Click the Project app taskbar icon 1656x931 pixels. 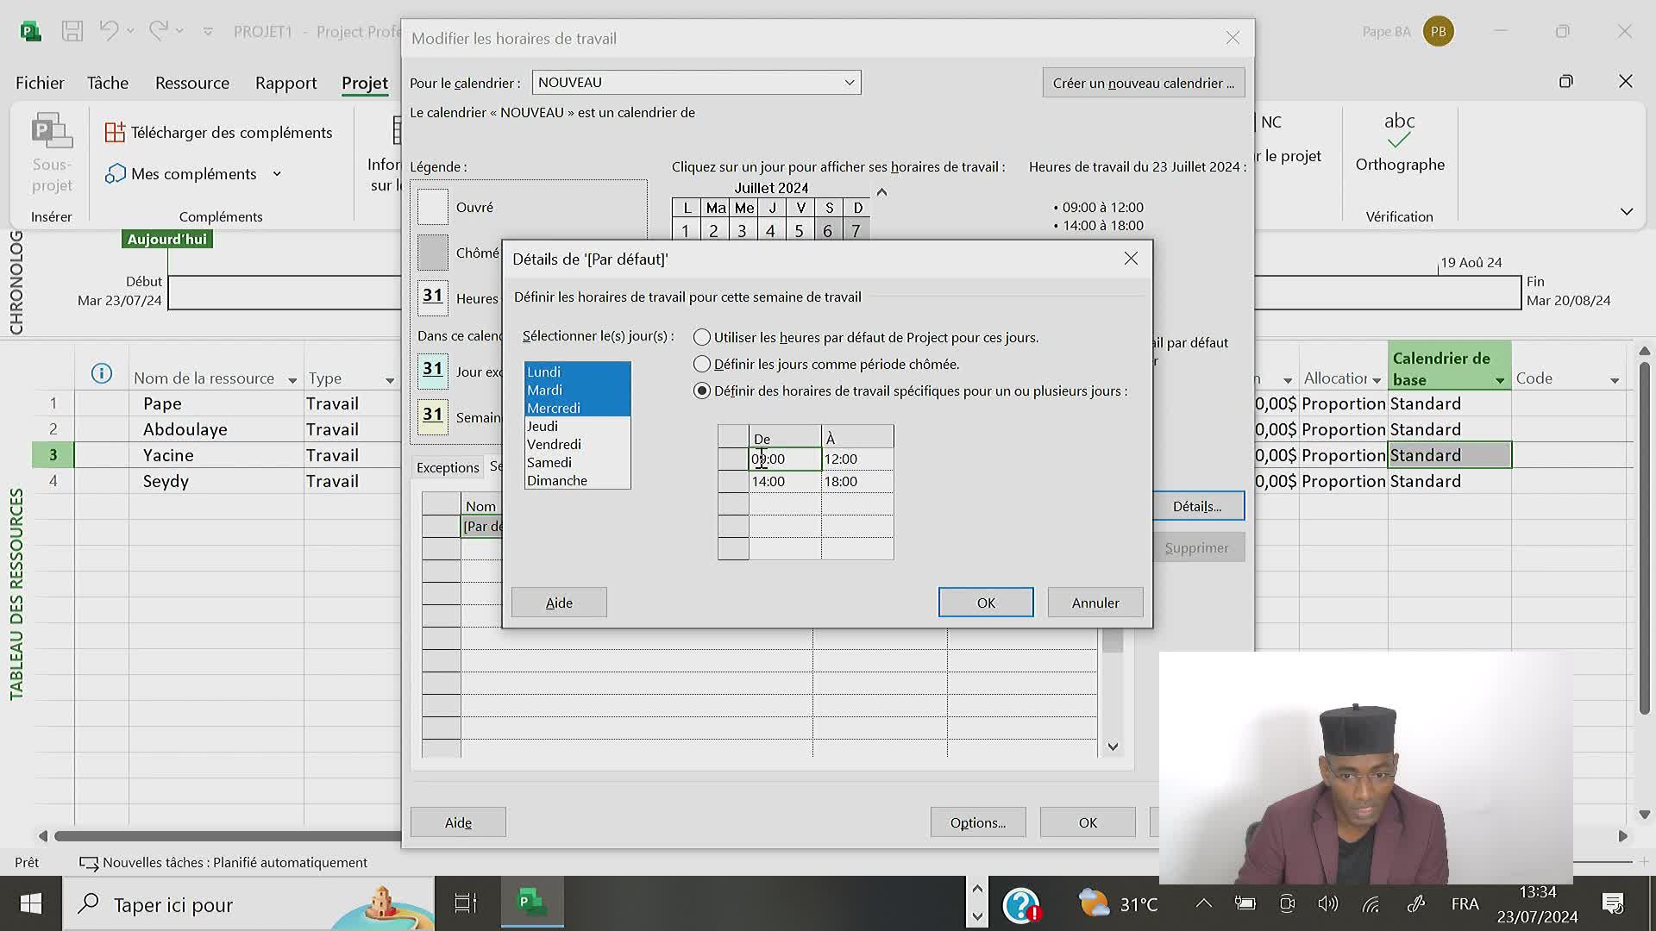(531, 903)
